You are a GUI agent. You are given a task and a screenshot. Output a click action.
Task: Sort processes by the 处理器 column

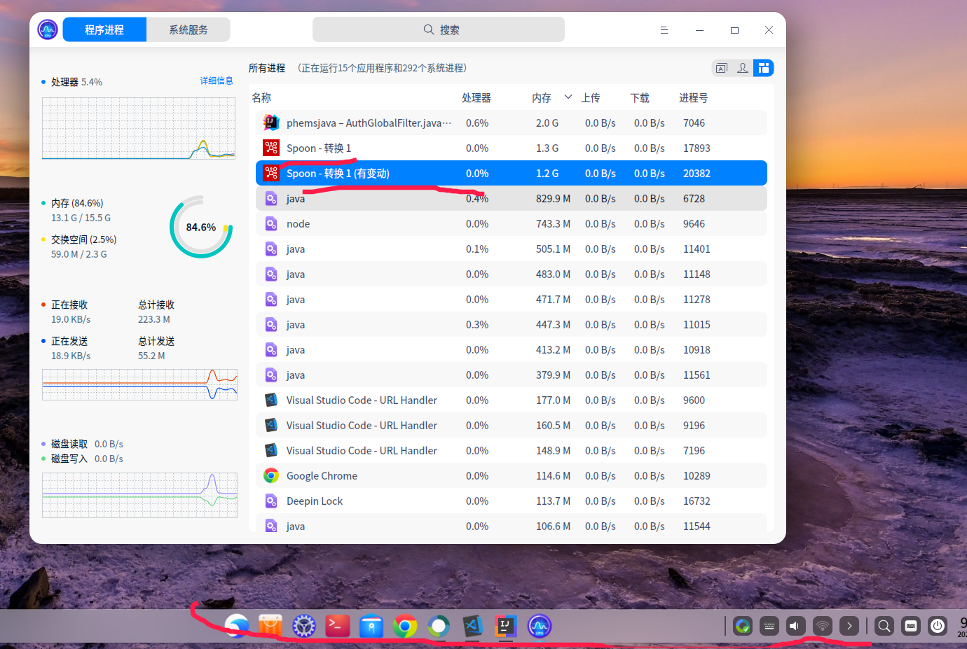point(477,97)
